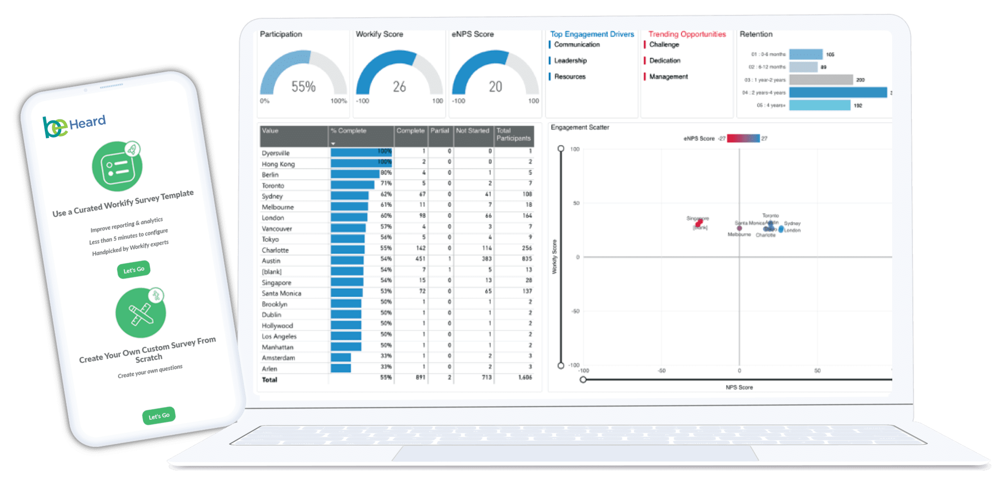Image resolution: width=999 pixels, height=487 pixels.
Task: Click the blue London point in the scatter
Action: point(781,229)
